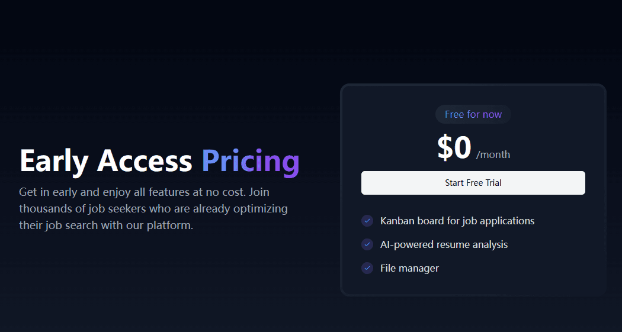The height and width of the screenshot is (332, 622).
Task: Click the gradient word Pricing in heading
Action: click(250, 160)
